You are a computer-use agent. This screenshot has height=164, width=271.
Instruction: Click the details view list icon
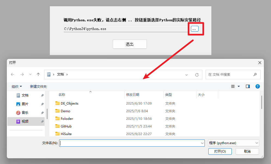pos(233,86)
